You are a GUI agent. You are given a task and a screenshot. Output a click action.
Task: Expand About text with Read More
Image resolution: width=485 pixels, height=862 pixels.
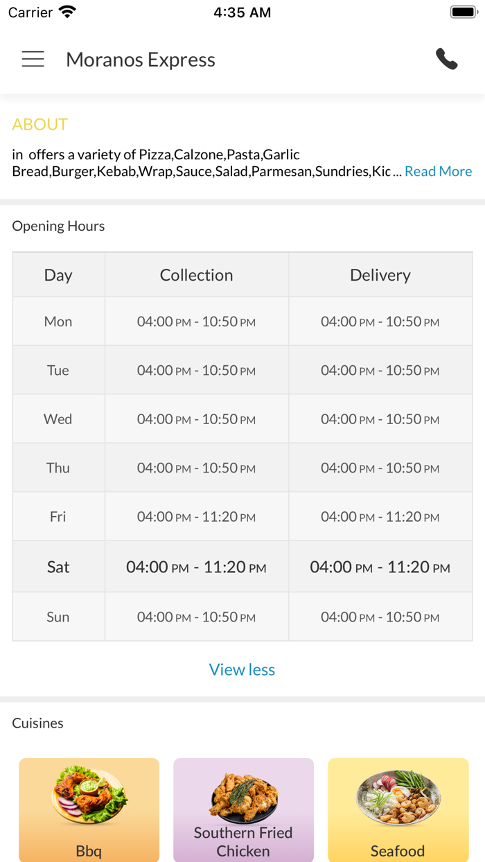pyautogui.click(x=438, y=171)
